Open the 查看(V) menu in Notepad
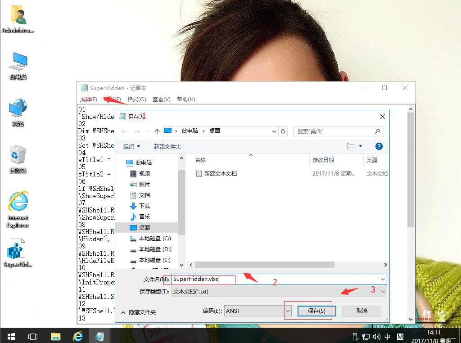Screen dimensions: 461x343 click(161, 99)
